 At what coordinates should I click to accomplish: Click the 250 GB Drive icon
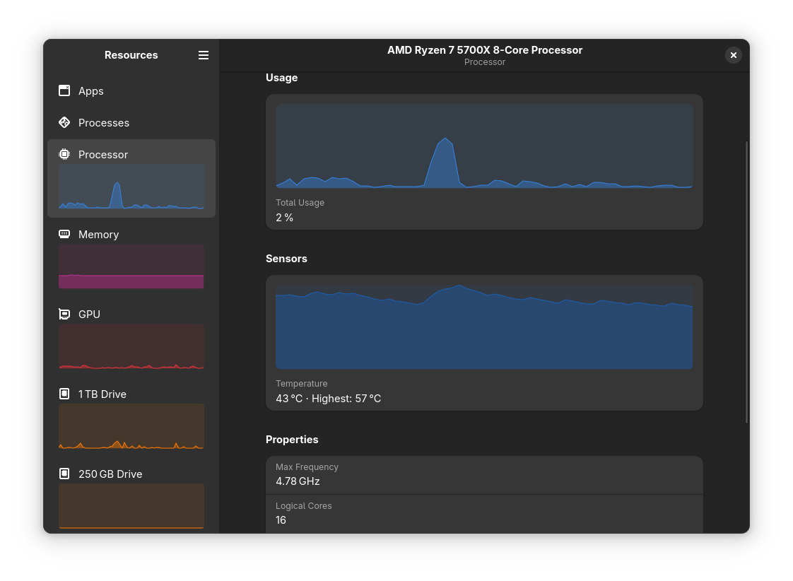[64, 474]
